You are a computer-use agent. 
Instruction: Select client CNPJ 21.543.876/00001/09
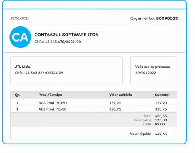39,73
